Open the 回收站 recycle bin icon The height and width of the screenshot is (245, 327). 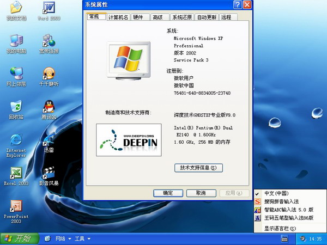(x=16, y=106)
